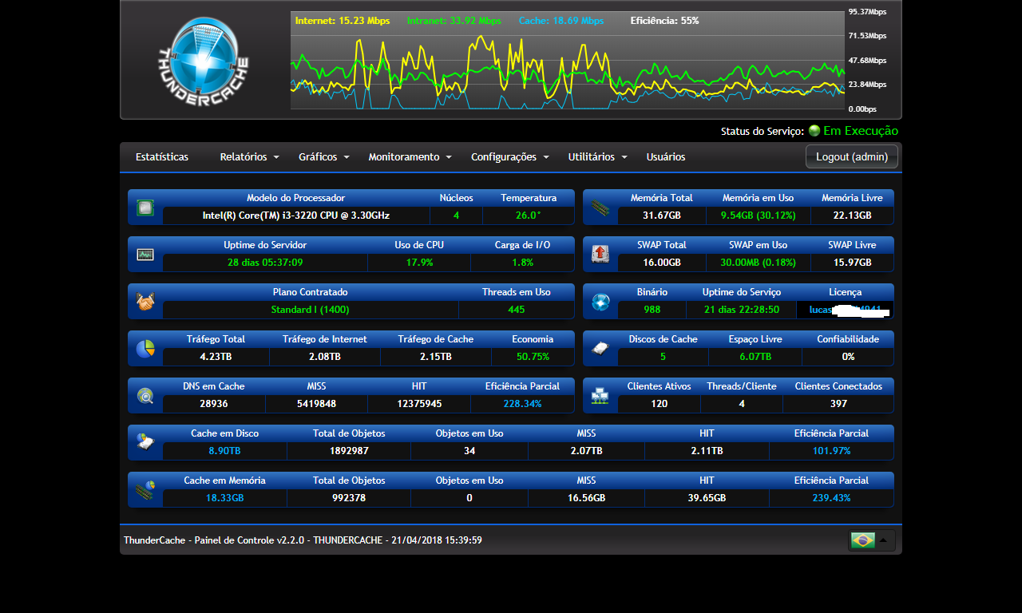1022x613 pixels.
Task: Click the ThunderCache logo
Action: pos(203,61)
